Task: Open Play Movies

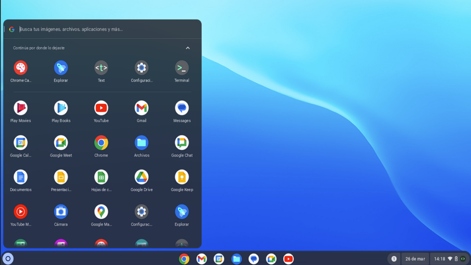Action: click(21, 108)
